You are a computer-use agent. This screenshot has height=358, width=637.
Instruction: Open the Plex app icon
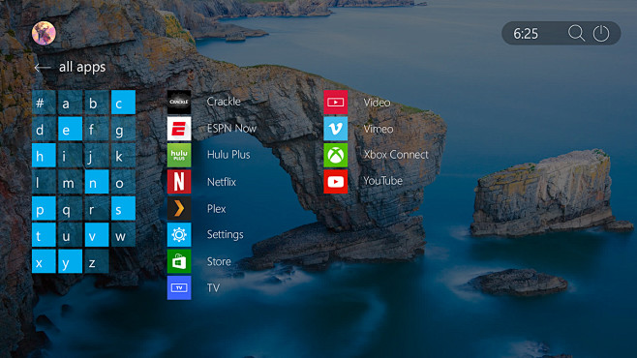pos(179,208)
